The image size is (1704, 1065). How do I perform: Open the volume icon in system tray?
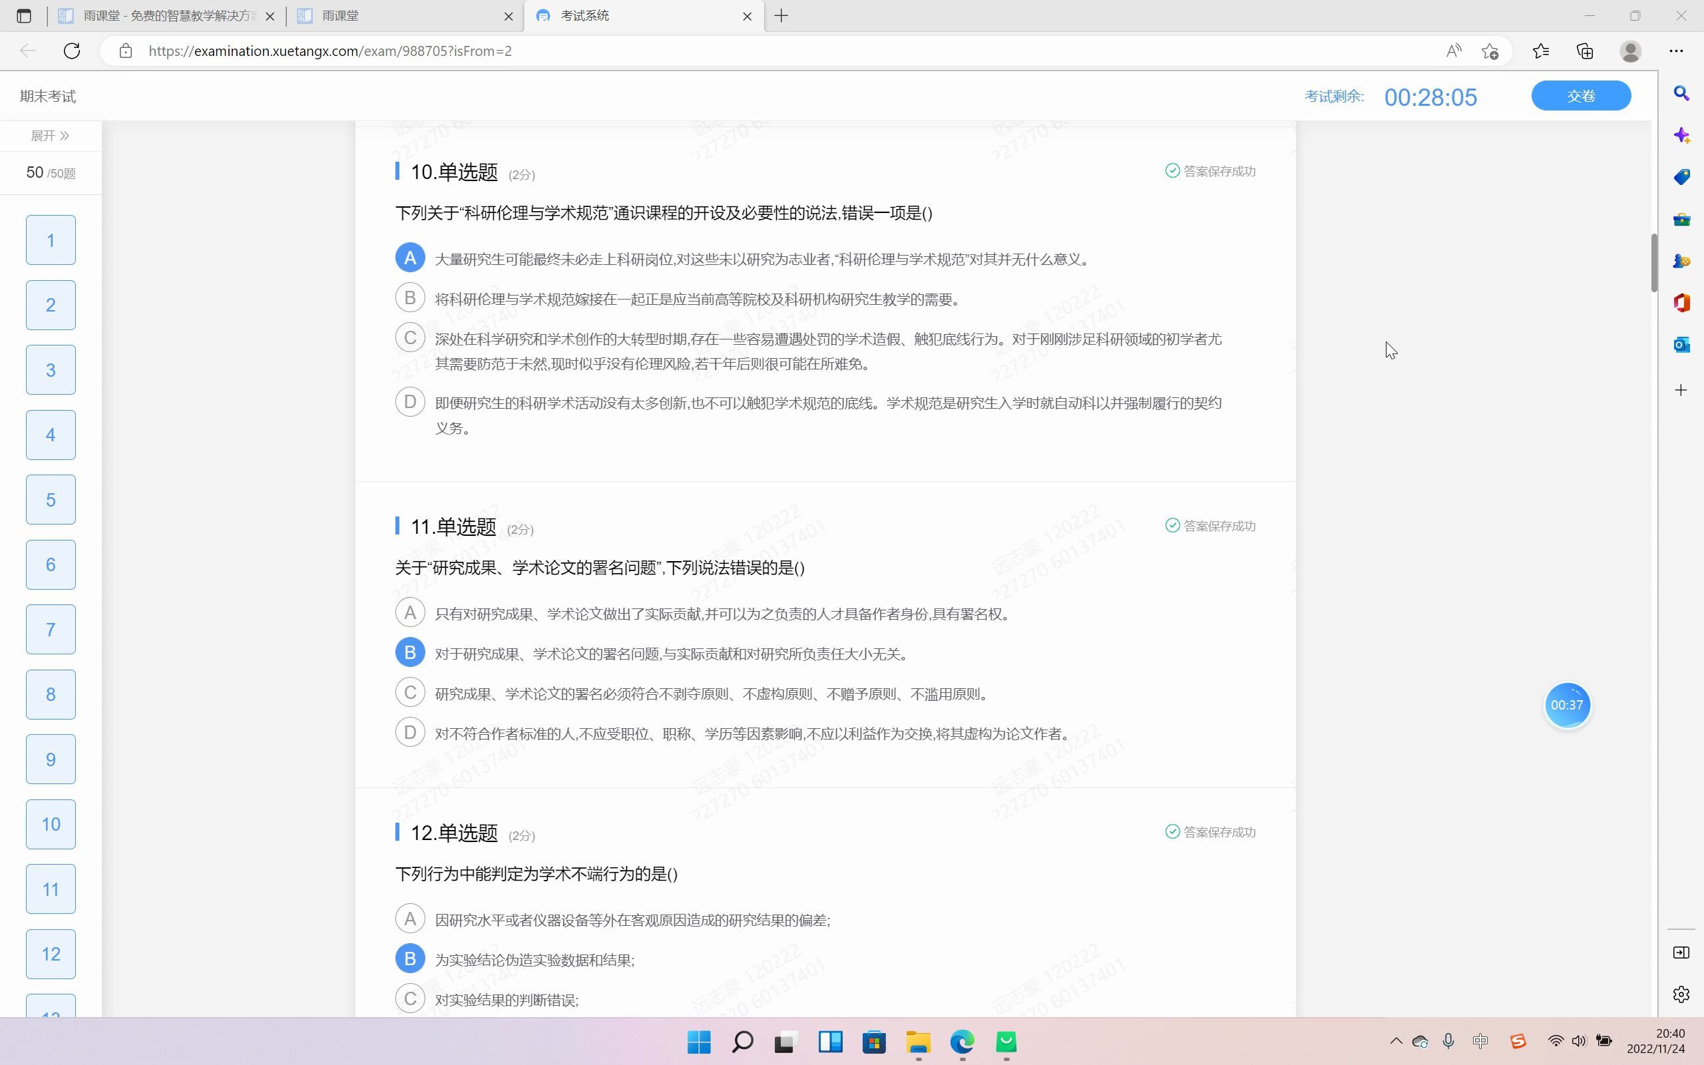tap(1579, 1040)
